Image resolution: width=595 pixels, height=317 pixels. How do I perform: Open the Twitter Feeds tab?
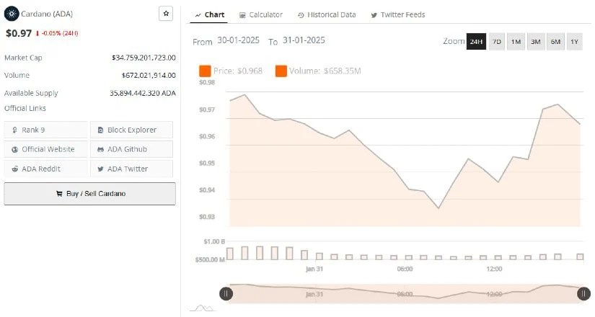[x=397, y=14]
